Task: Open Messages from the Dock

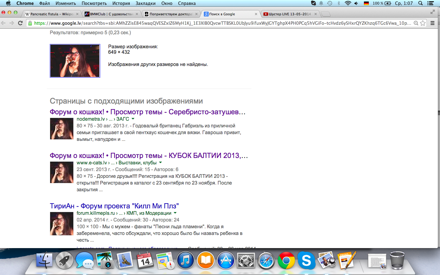Action: tap(85, 260)
